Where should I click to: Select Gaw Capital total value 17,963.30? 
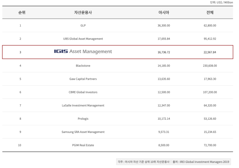pyautogui.click(x=210, y=79)
